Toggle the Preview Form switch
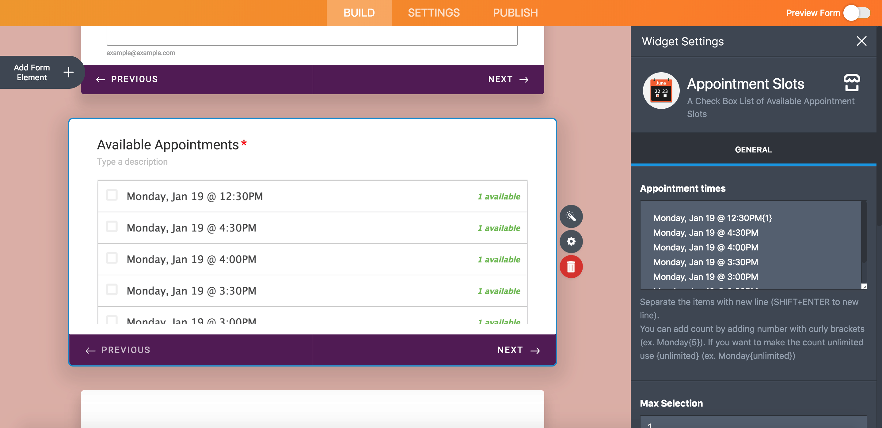The height and width of the screenshot is (428, 882). click(x=856, y=13)
